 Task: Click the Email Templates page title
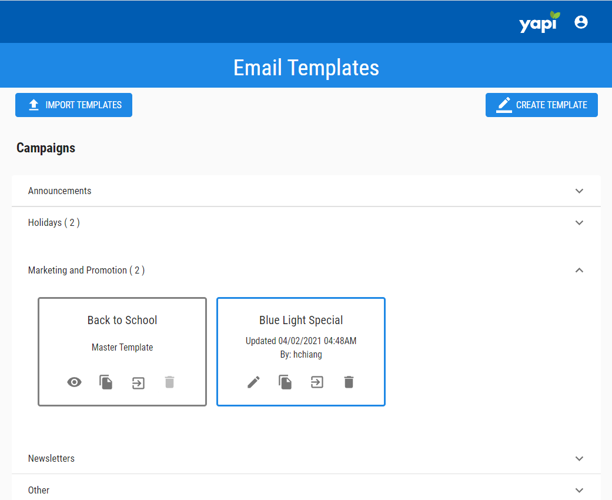point(306,68)
